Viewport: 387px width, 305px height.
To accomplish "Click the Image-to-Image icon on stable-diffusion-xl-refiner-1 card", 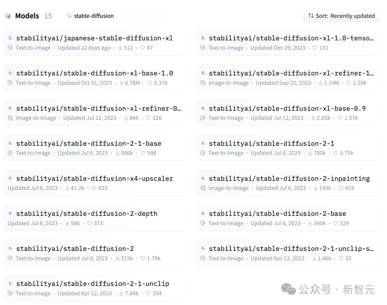I will pos(203,83).
